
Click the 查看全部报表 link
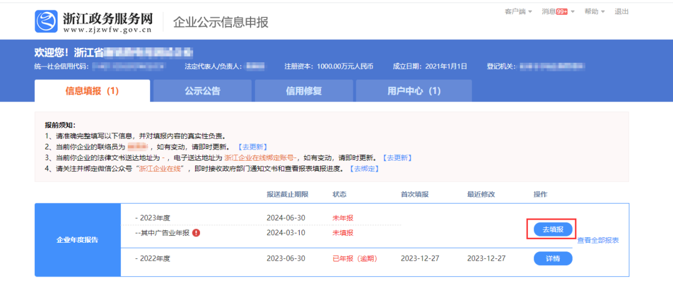tap(598, 240)
